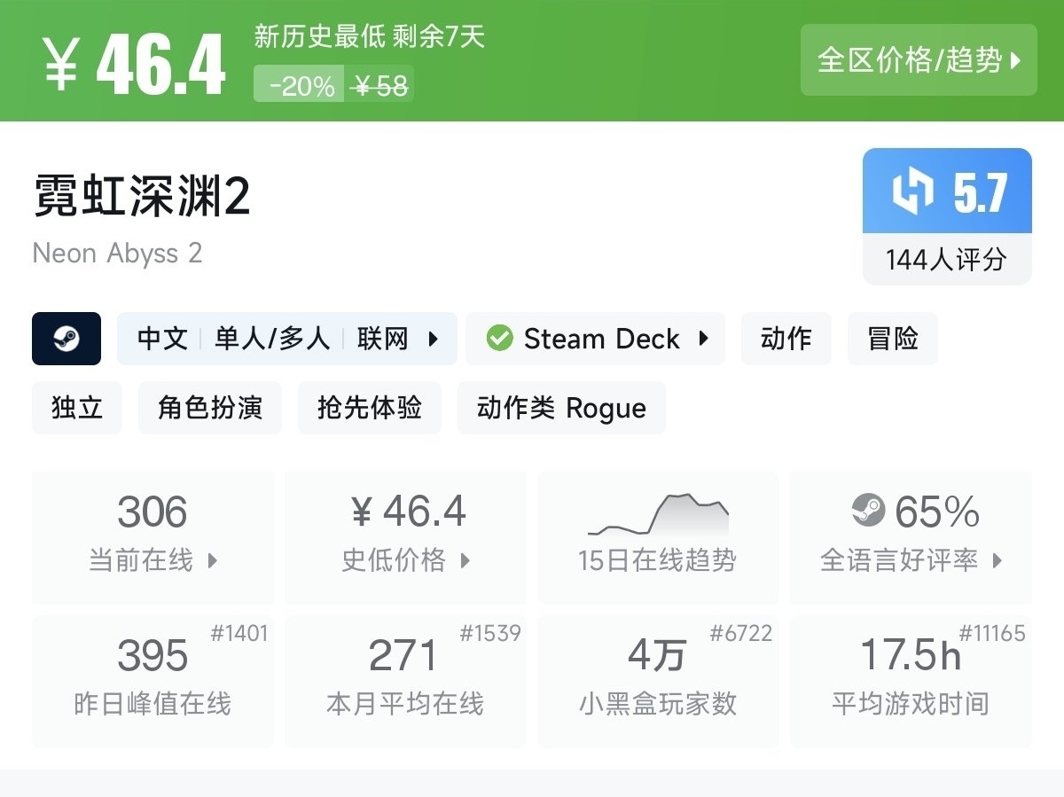Expand the arrow after 联网
The width and height of the screenshot is (1064, 797).
[x=434, y=339]
